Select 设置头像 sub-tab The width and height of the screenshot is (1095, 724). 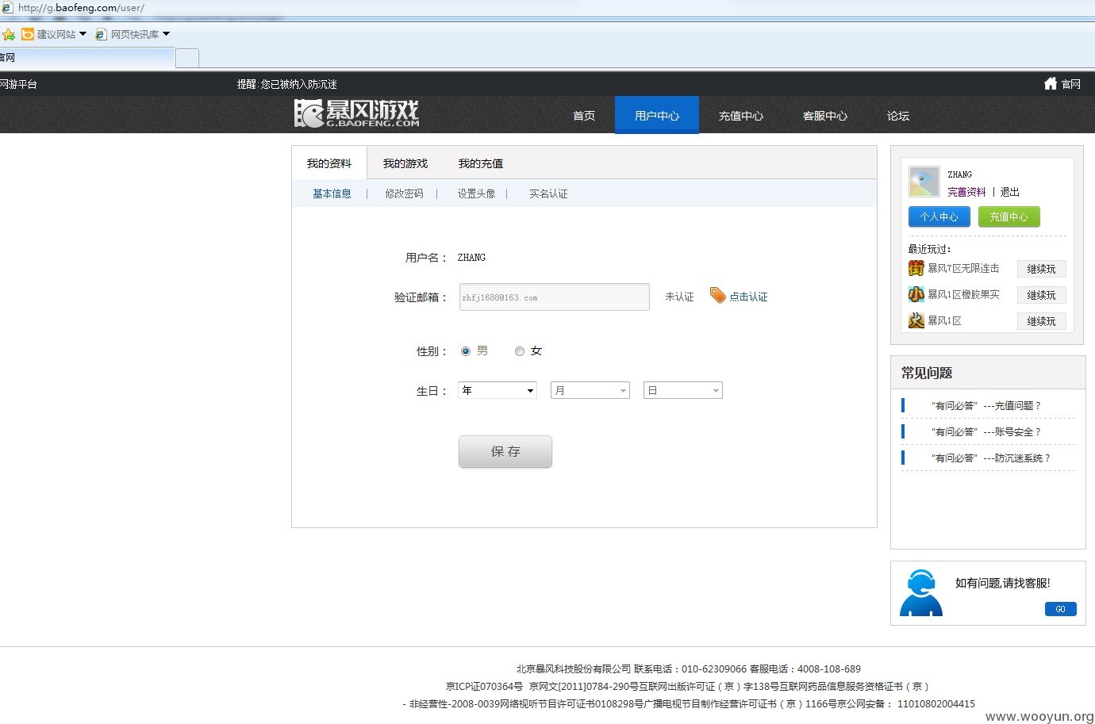click(x=476, y=193)
